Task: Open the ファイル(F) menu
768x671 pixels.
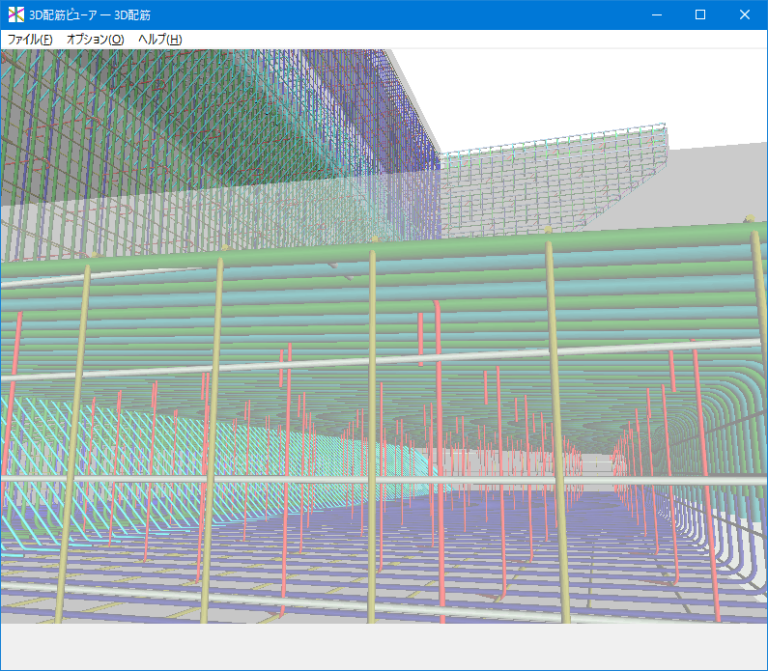Action: [30, 40]
